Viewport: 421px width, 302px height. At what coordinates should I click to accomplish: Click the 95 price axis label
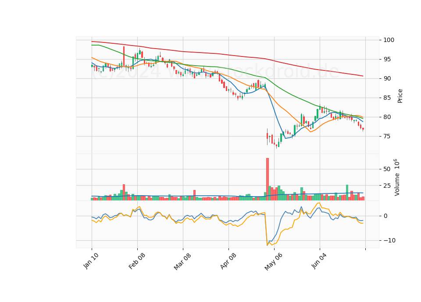[387, 60]
